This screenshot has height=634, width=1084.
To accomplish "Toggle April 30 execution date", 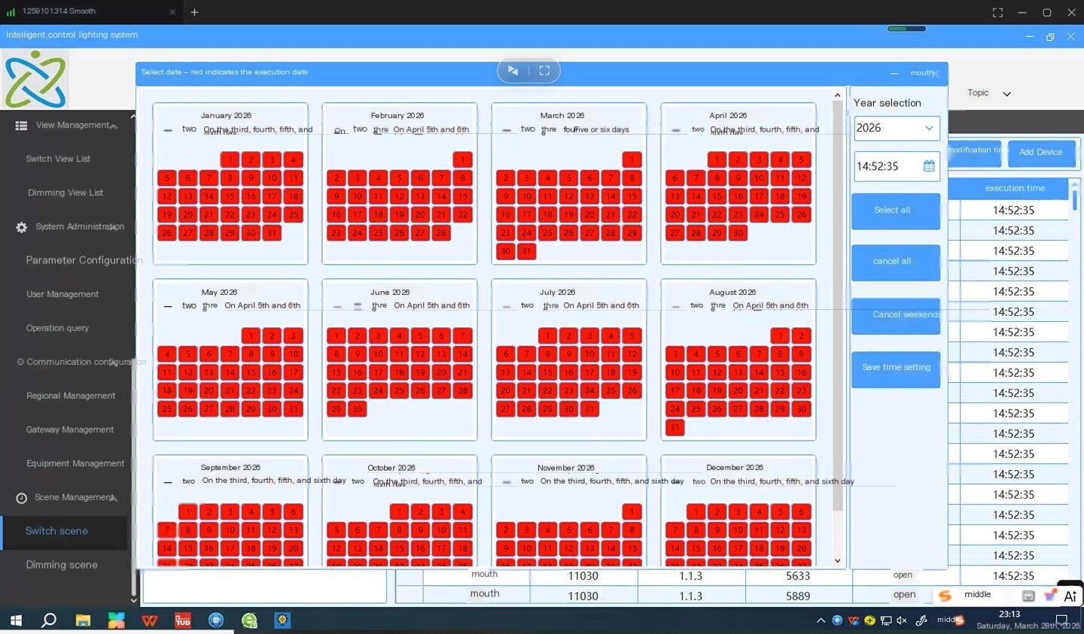I will [738, 233].
